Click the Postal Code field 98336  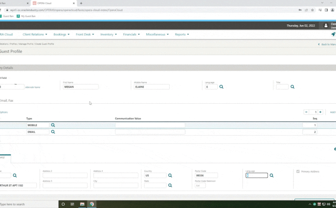coord(206,175)
